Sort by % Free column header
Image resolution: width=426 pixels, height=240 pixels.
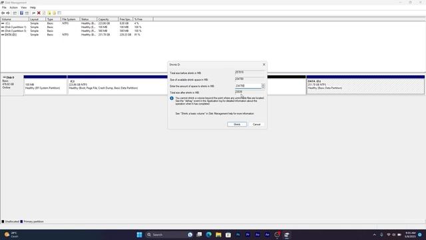point(143,19)
